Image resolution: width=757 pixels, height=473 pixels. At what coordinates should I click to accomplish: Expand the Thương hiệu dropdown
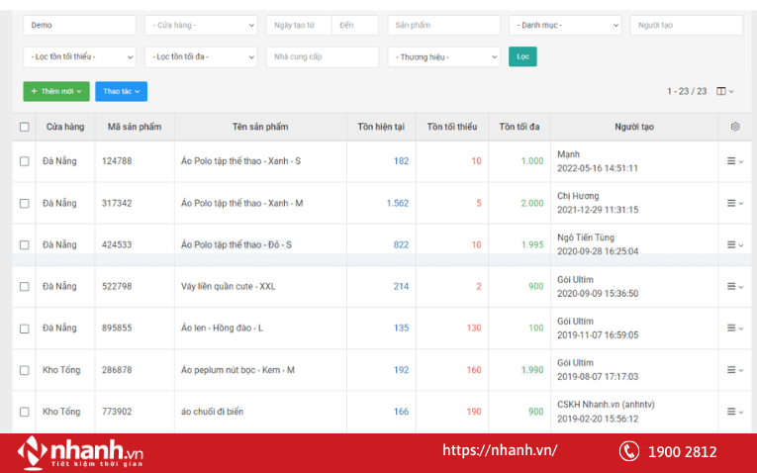coord(443,57)
